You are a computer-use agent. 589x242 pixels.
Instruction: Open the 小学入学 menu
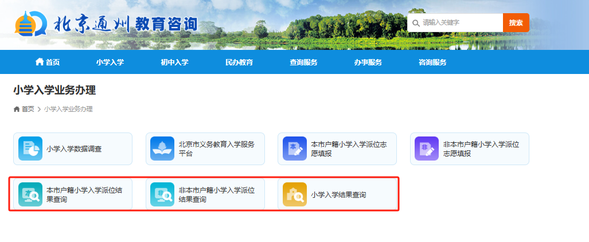[x=110, y=63]
